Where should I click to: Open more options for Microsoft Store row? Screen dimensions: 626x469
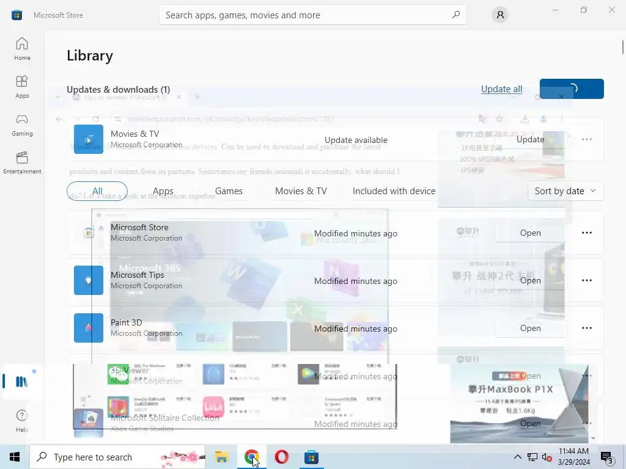point(586,233)
